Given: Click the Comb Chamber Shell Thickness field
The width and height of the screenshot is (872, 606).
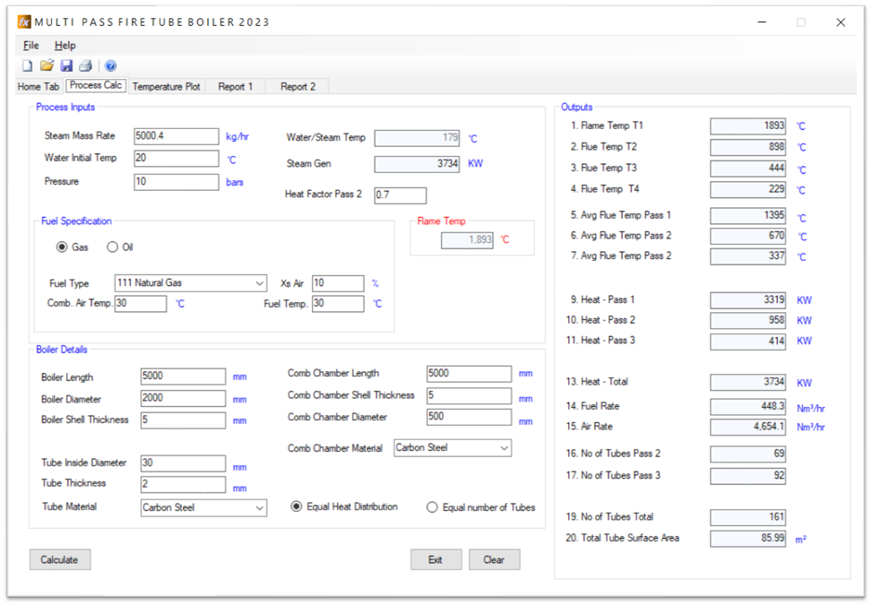Looking at the screenshot, I should pos(469,396).
